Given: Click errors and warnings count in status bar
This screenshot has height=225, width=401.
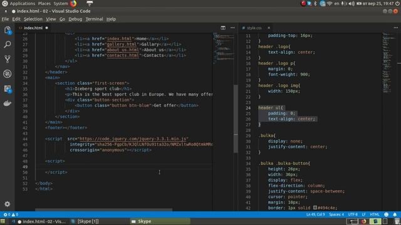Looking at the screenshot, I should point(11,214).
